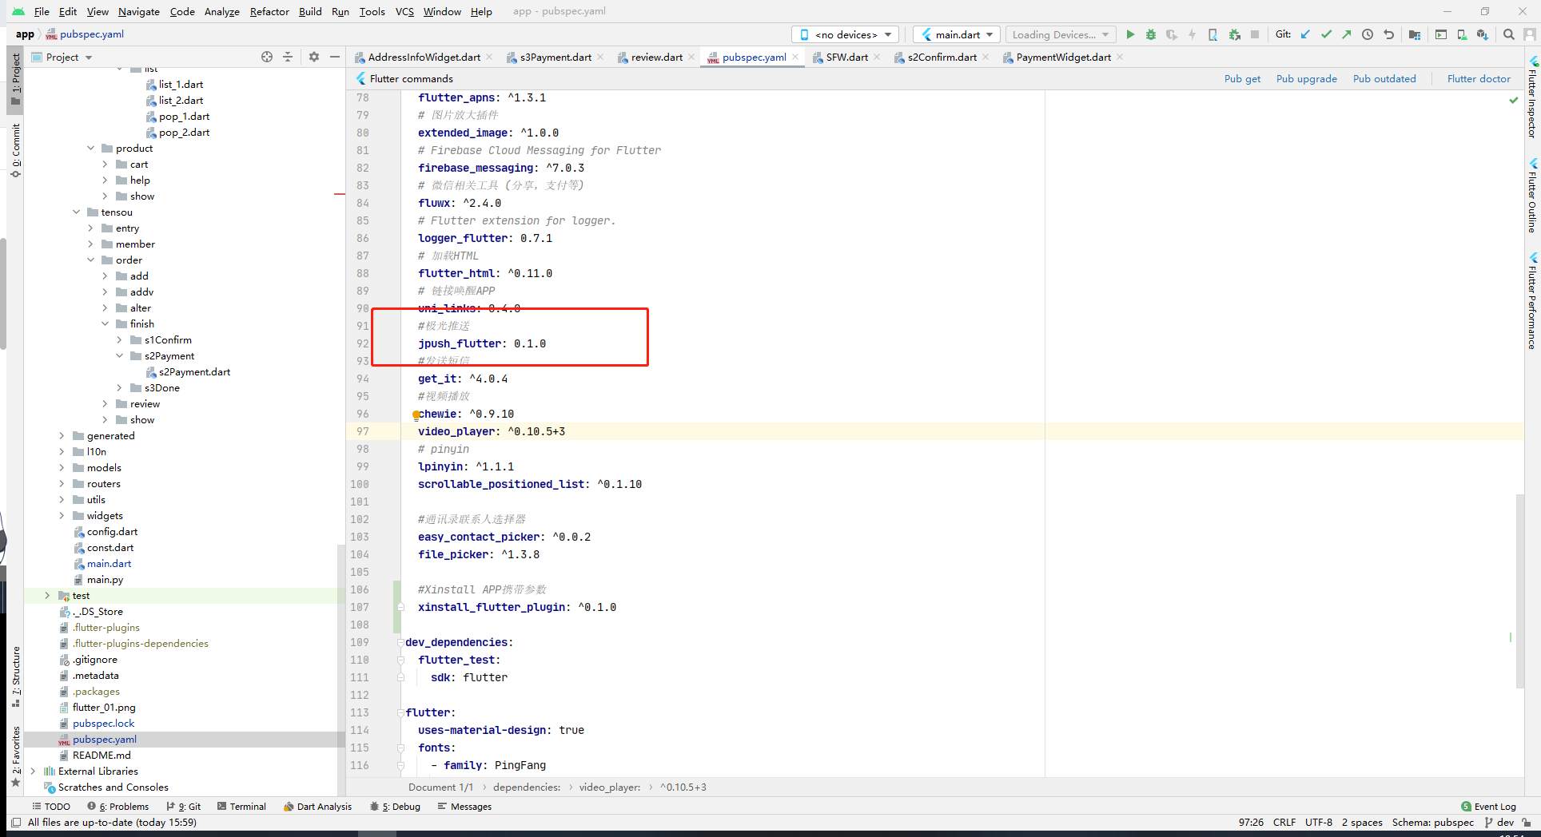Click the dev branch widget in status bar
The image size is (1541, 837).
tap(1499, 823)
